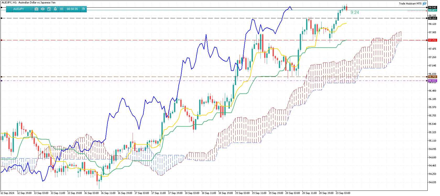
Task: Click the green 9:24 candle countdown text
Action: click(355, 13)
